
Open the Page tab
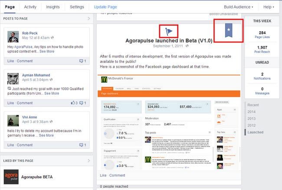click(10, 7)
